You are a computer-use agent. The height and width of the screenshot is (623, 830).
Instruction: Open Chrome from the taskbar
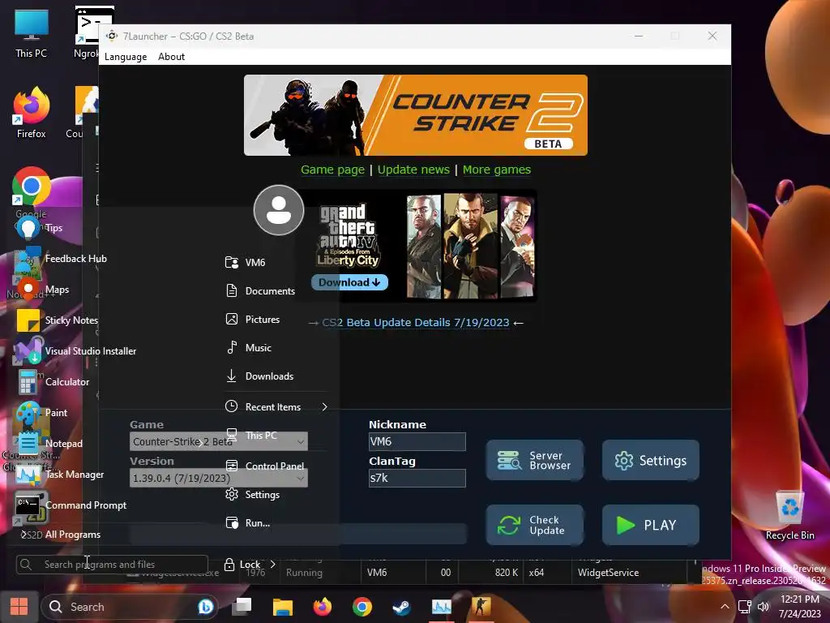point(362,607)
